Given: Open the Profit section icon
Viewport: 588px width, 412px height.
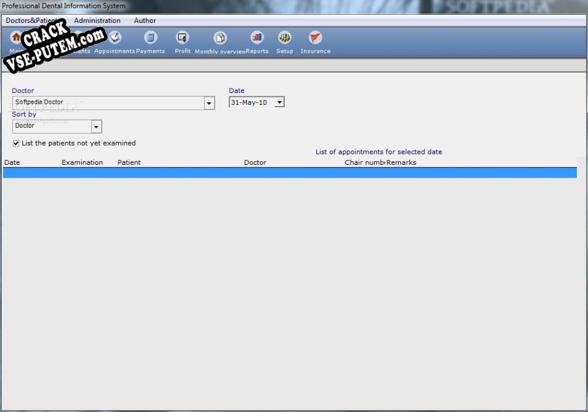Looking at the screenshot, I should 182,38.
